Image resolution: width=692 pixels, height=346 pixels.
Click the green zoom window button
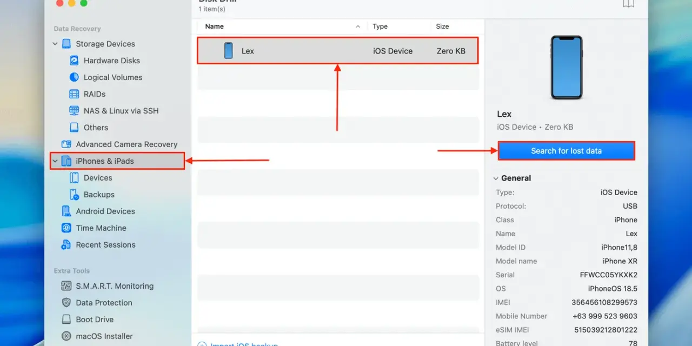[x=84, y=3]
